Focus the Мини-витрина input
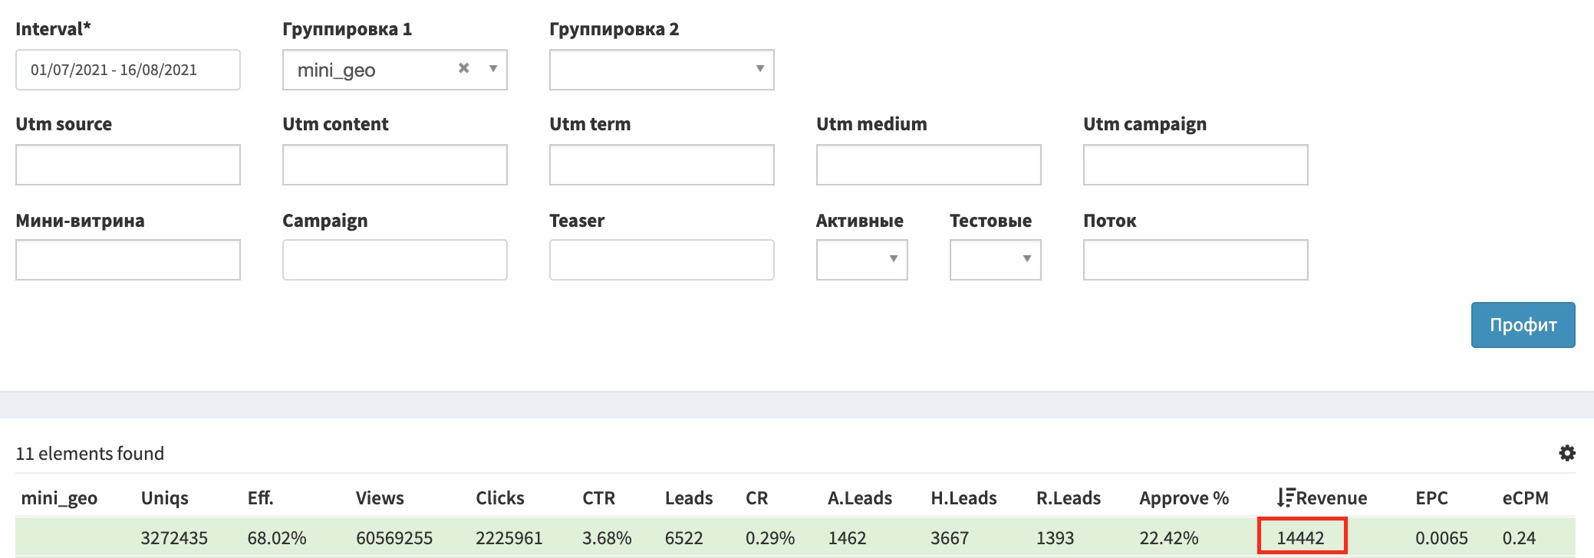1594x558 pixels. point(128,260)
